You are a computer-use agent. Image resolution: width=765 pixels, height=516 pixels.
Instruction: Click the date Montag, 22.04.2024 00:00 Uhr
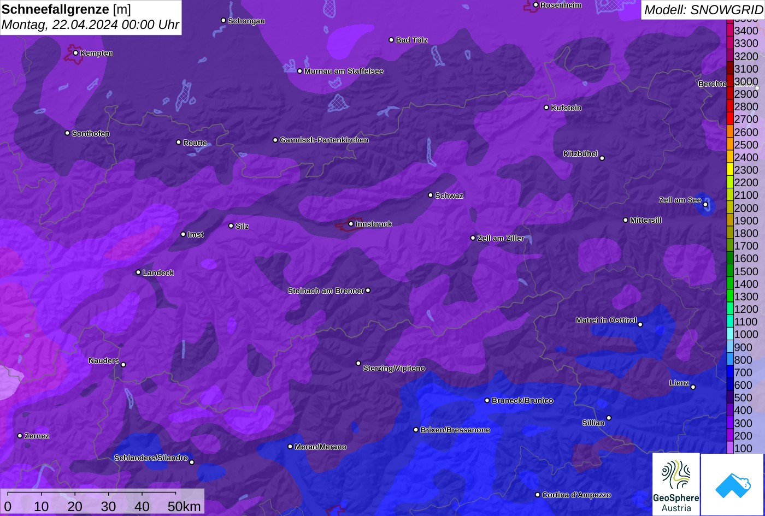90,25
